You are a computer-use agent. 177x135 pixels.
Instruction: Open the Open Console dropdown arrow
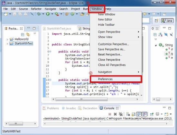(x=171, y=114)
